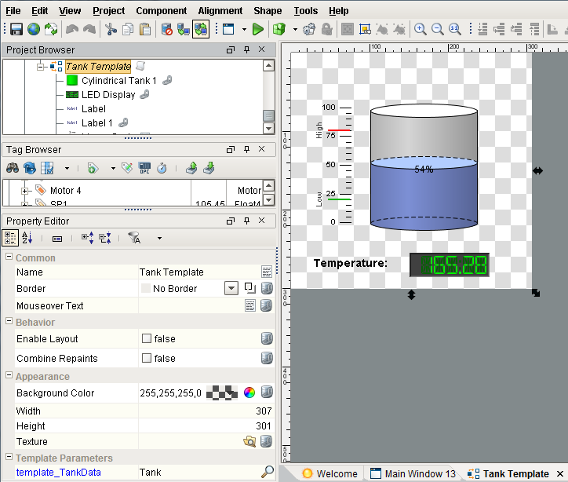Screen dimensions: 568x482
Task: Toggle the Enable Layout checkbox
Action: (x=146, y=339)
